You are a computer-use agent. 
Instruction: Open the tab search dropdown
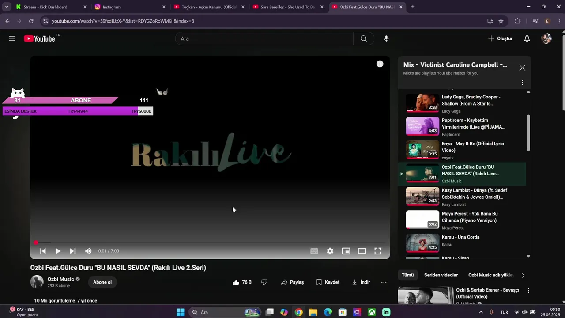point(6,7)
